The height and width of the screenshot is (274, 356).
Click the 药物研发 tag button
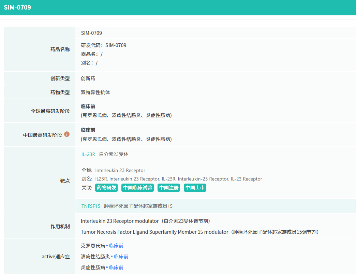pos(106,188)
